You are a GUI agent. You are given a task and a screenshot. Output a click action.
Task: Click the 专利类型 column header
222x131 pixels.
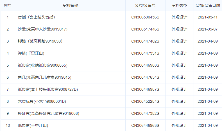click(179, 5)
